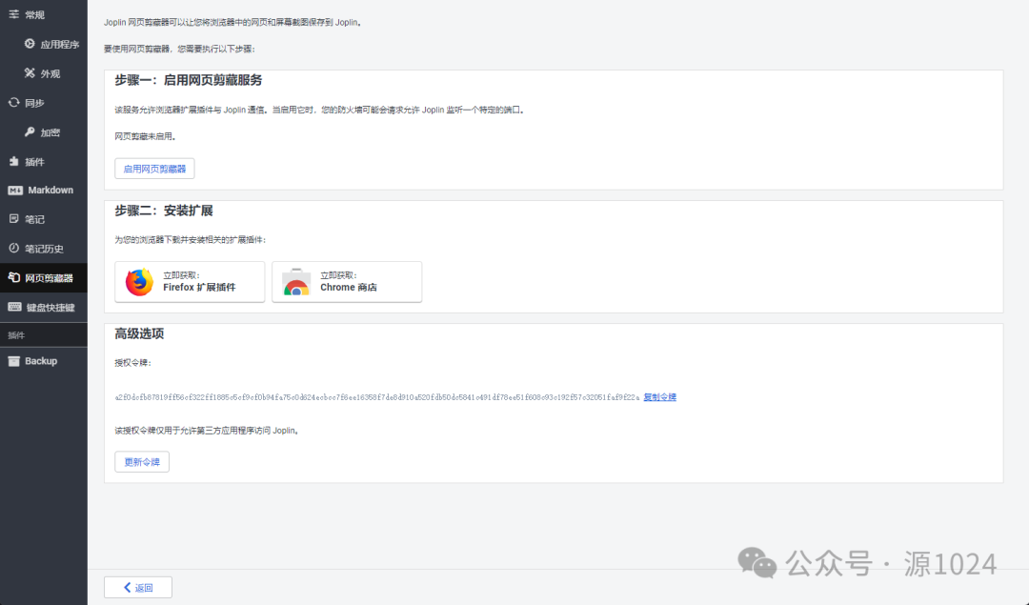The image size is (1029, 605).
Task: Open the 常规 settings section
Action: [43, 14]
